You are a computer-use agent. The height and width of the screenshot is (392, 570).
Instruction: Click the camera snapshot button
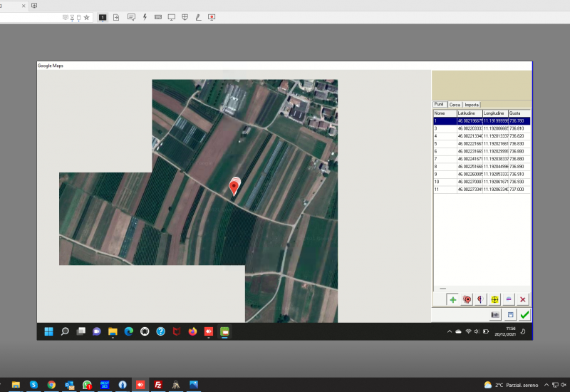[x=494, y=314]
